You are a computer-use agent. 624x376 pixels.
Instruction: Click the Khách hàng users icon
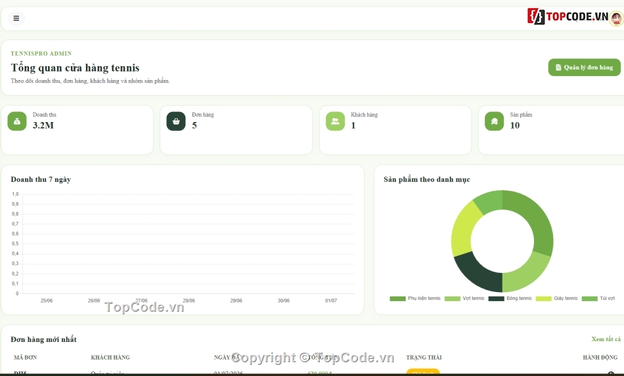335,121
